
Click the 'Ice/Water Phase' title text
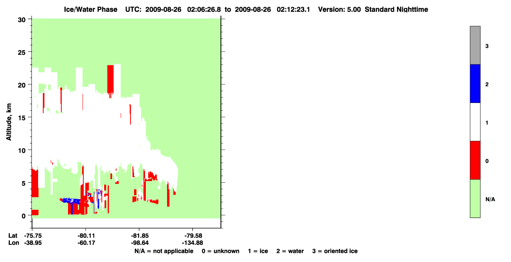pos(90,9)
